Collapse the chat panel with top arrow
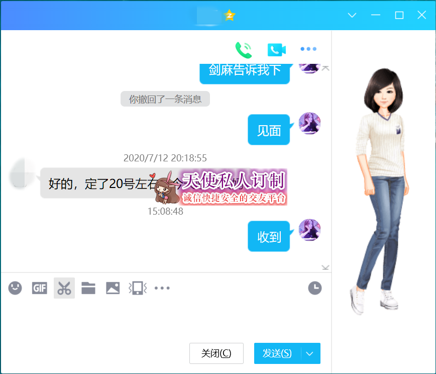Image resolution: width=436 pixels, height=374 pixels. 326,67
